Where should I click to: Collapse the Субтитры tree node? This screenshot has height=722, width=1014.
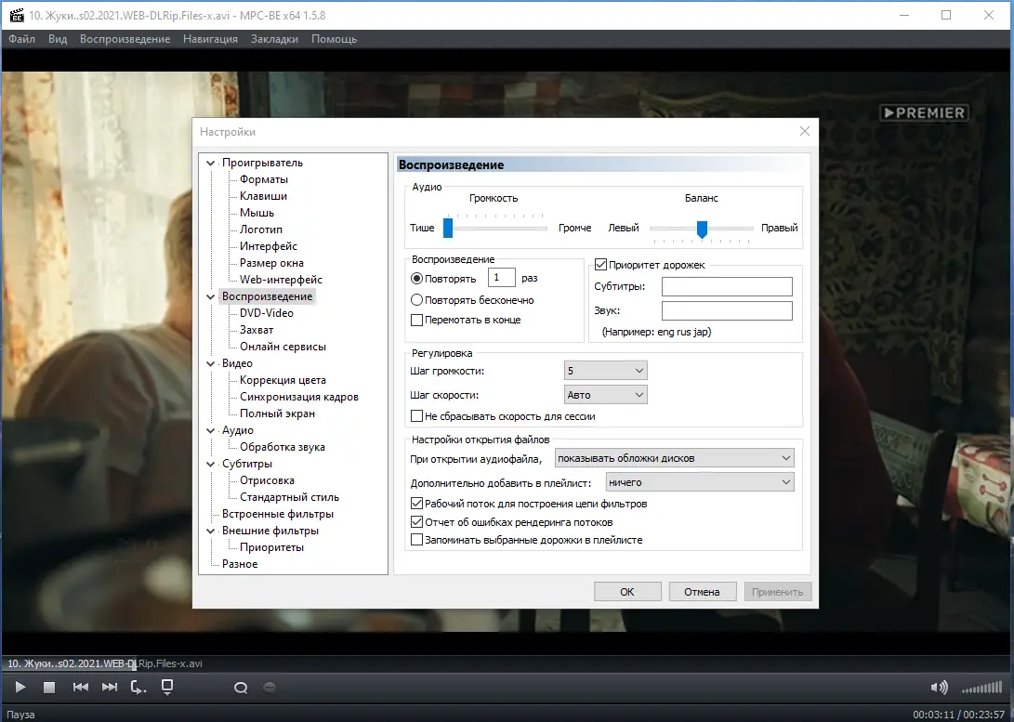pos(210,464)
